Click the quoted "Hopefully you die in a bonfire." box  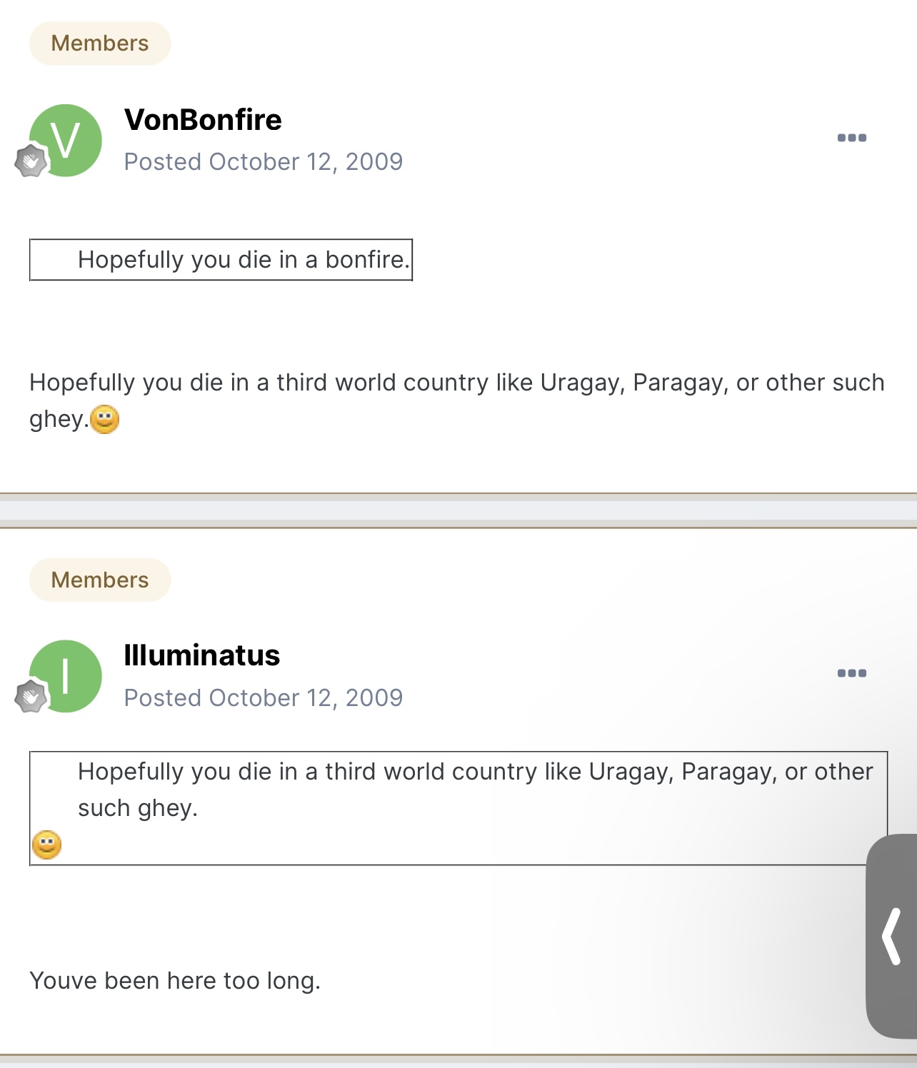pyautogui.click(x=221, y=260)
